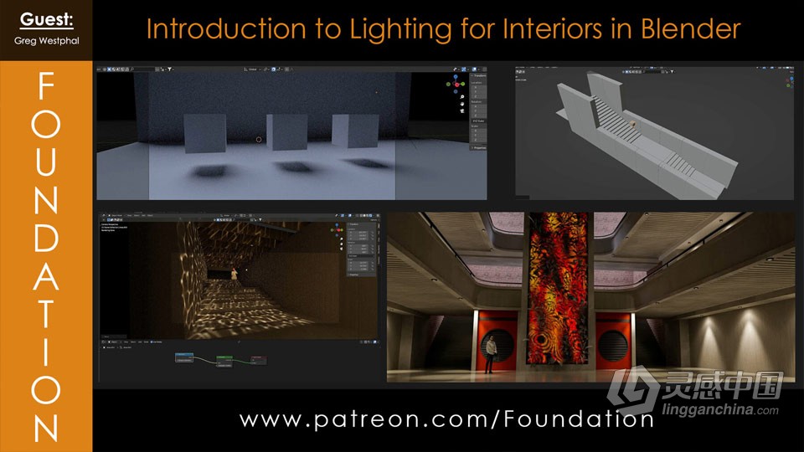Click the Location X field in top-left Transform panel
The image size is (804, 452).
478,87
